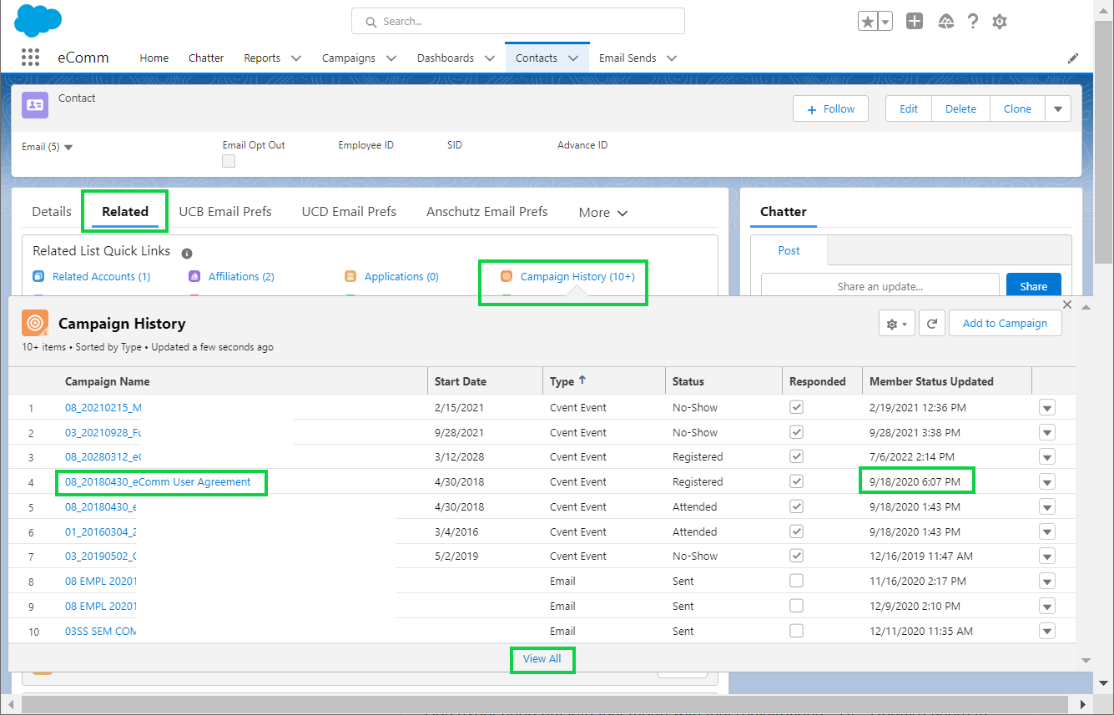Click the Applications icon
The height and width of the screenshot is (715, 1114).
(x=350, y=276)
